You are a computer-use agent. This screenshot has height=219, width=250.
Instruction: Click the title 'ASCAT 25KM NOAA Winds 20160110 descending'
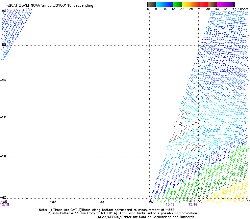tap(50, 6)
